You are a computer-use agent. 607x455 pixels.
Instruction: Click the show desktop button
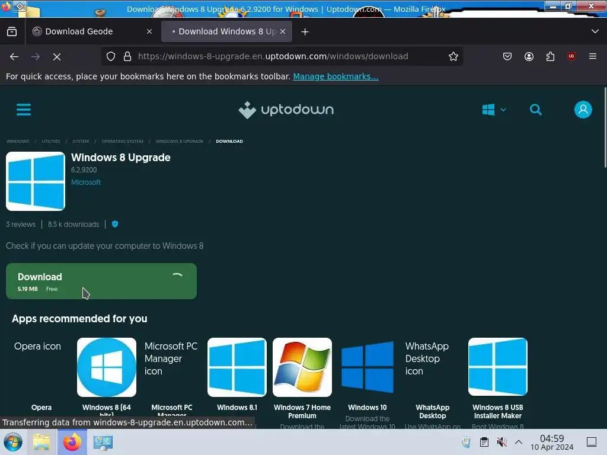point(592,442)
